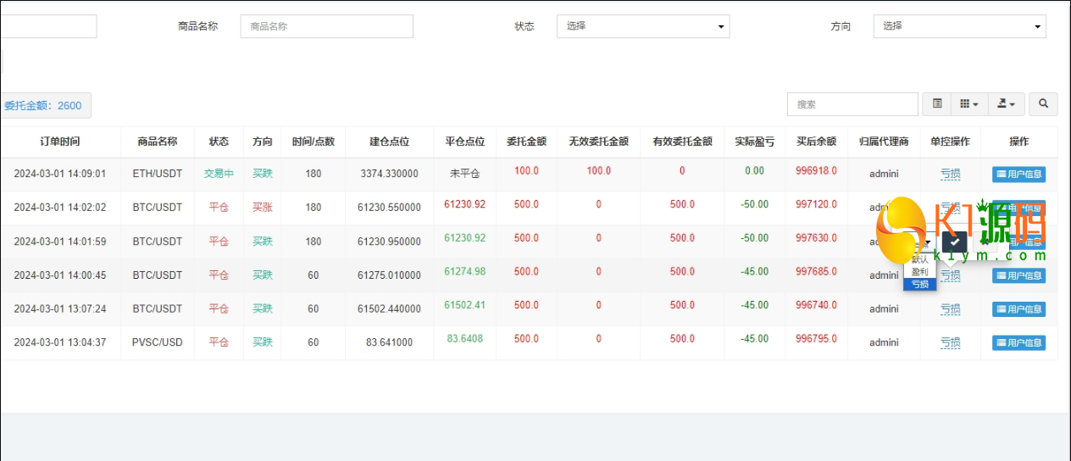Expand the 状态 select dropdown
This screenshot has width=1071, height=461.
pyautogui.click(x=642, y=26)
